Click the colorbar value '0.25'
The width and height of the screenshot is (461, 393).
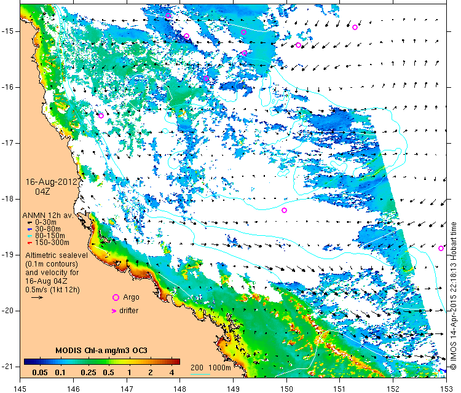pyautogui.click(x=89, y=373)
